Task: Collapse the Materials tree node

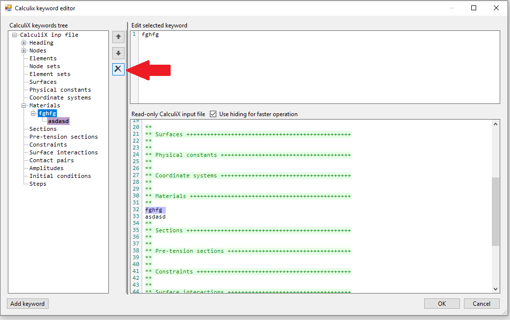Action: pos(24,105)
